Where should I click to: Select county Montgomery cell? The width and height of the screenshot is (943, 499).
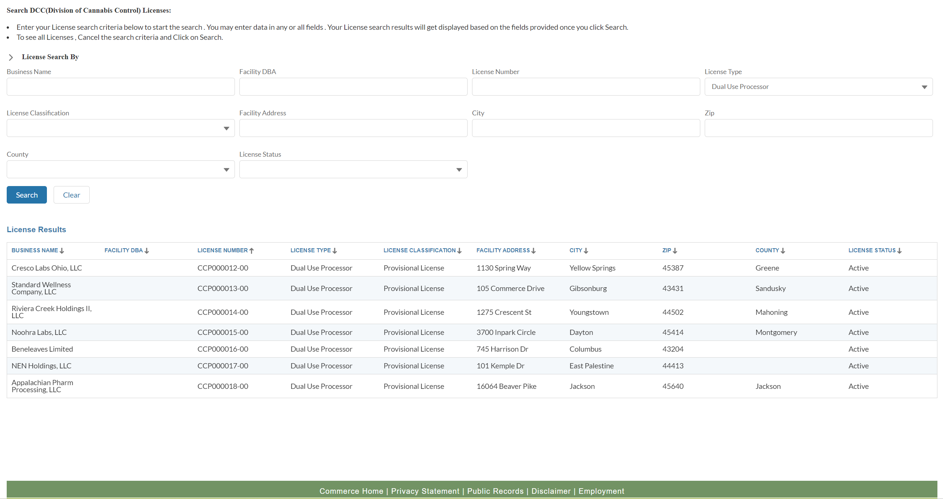(776, 332)
